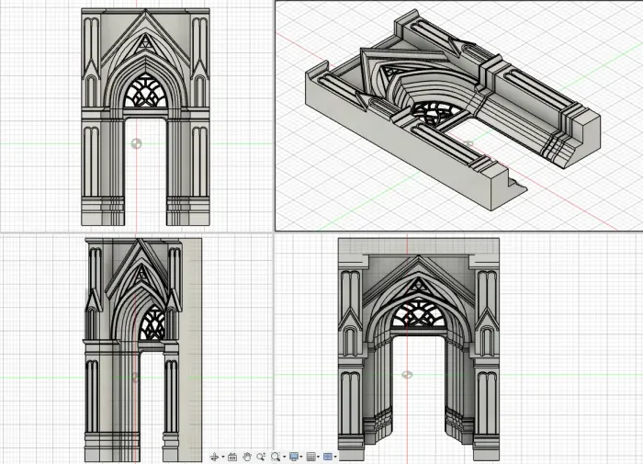Click the Zoom Window/Fit magnifier icon
643x464 pixels.
[x=276, y=457]
